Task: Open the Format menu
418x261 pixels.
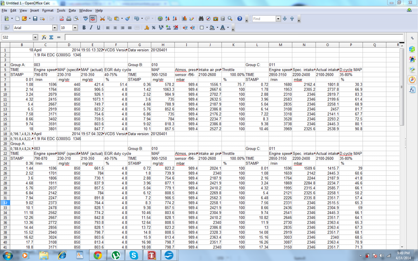Action: click(x=48, y=10)
